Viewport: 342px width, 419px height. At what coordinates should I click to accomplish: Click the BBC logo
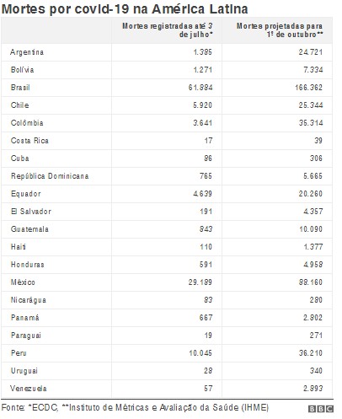coord(321,409)
